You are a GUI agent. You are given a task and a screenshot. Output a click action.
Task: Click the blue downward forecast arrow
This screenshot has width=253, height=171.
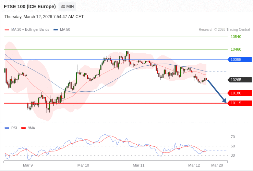[x=217, y=91]
